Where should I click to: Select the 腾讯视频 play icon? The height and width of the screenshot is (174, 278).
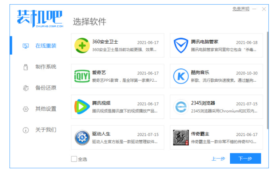coord(82,107)
